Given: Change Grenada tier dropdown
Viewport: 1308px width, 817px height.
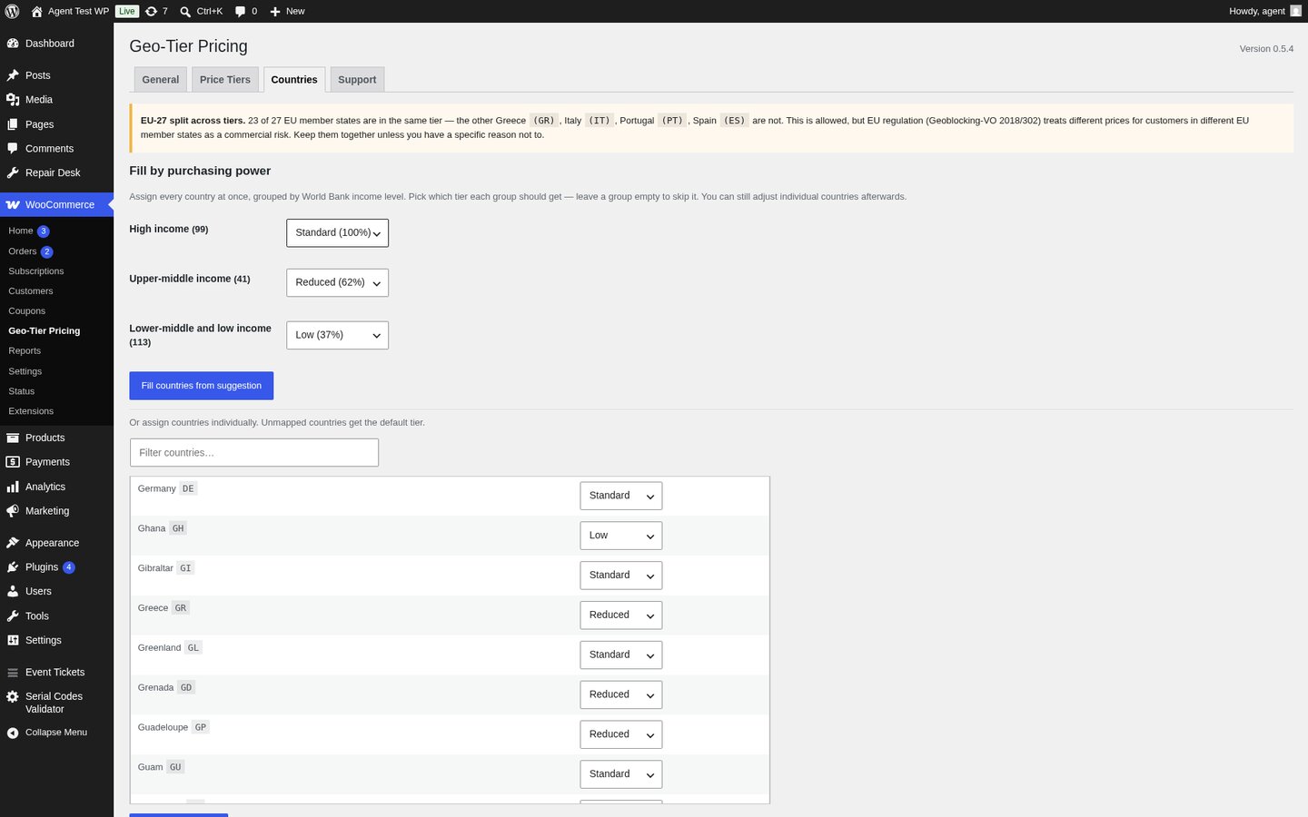Looking at the screenshot, I should tap(620, 695).
